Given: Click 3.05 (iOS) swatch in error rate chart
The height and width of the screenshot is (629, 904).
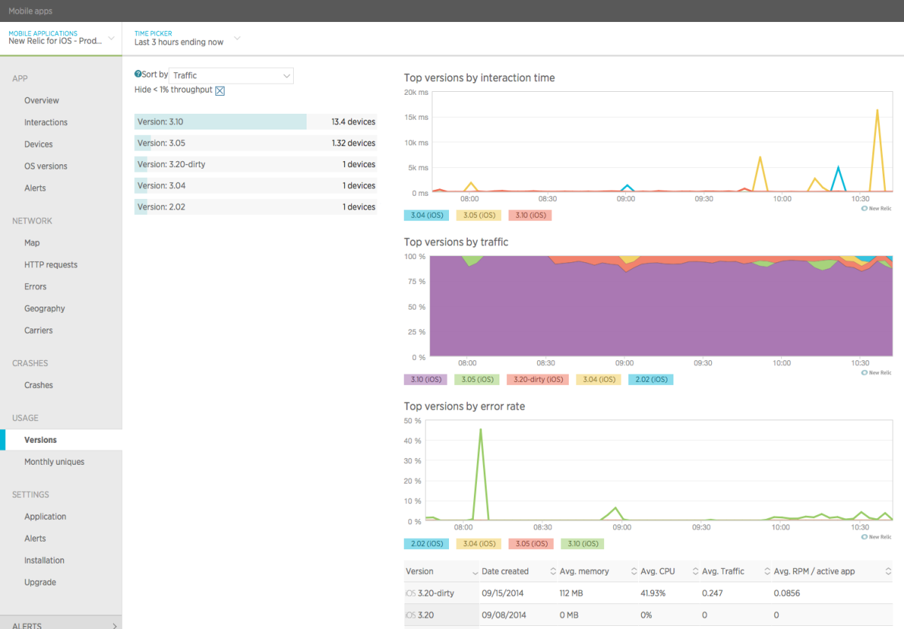Looking at the screenshot, I should tap(530, 544).
